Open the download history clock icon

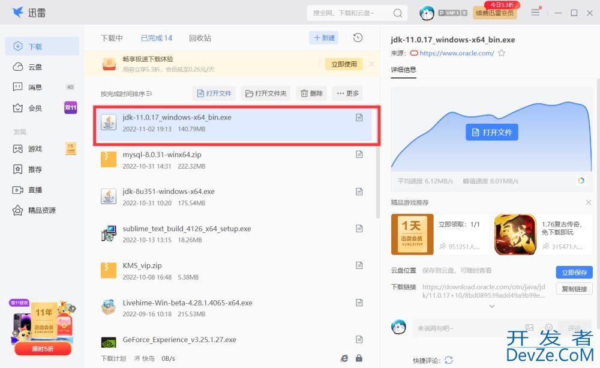tap(358, 38)
